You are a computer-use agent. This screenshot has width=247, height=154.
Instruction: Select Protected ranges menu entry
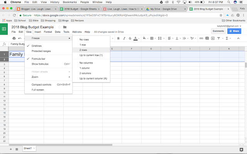click(49, 51)
